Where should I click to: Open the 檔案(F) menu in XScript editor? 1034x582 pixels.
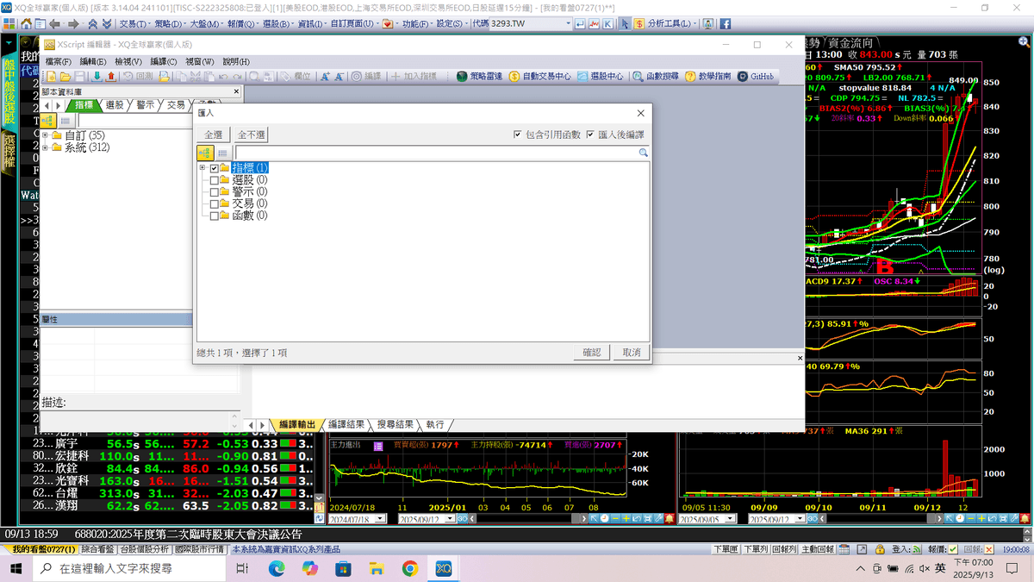pos(59,62)
